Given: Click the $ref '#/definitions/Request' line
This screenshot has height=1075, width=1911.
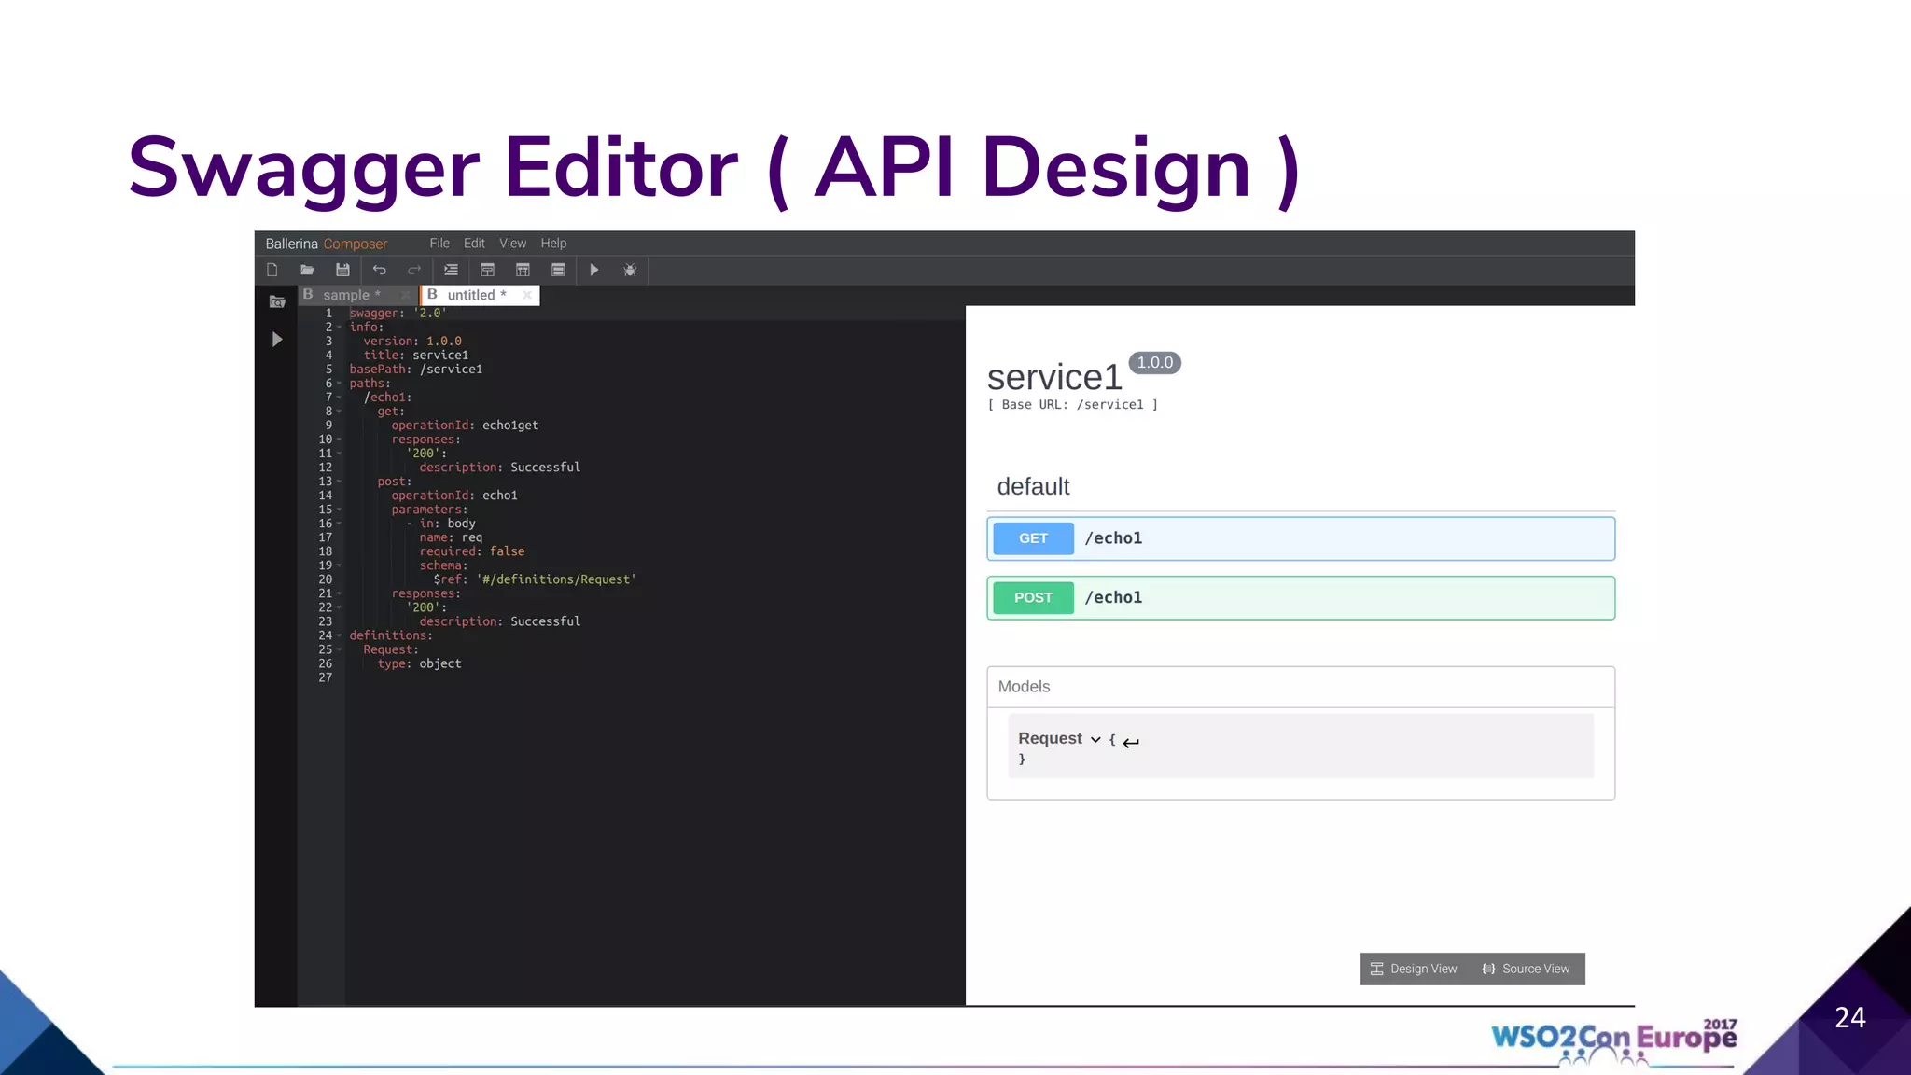Looking at the screenshot, I should [x=535, y=579].
